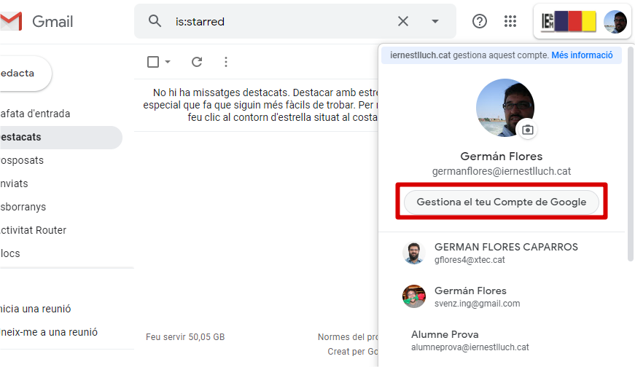Click the refresh icon
This screenshot has height=367, width=635.
tap(197, 62)
